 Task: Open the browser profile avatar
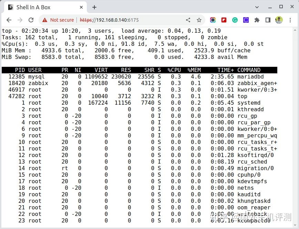click(279, 20)
